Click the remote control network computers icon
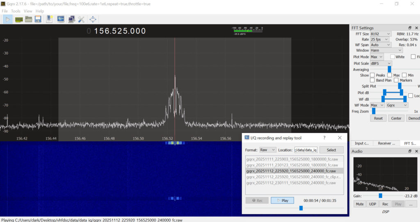The height and width of the screenshot is (222, 420). (x=71, y=19)
